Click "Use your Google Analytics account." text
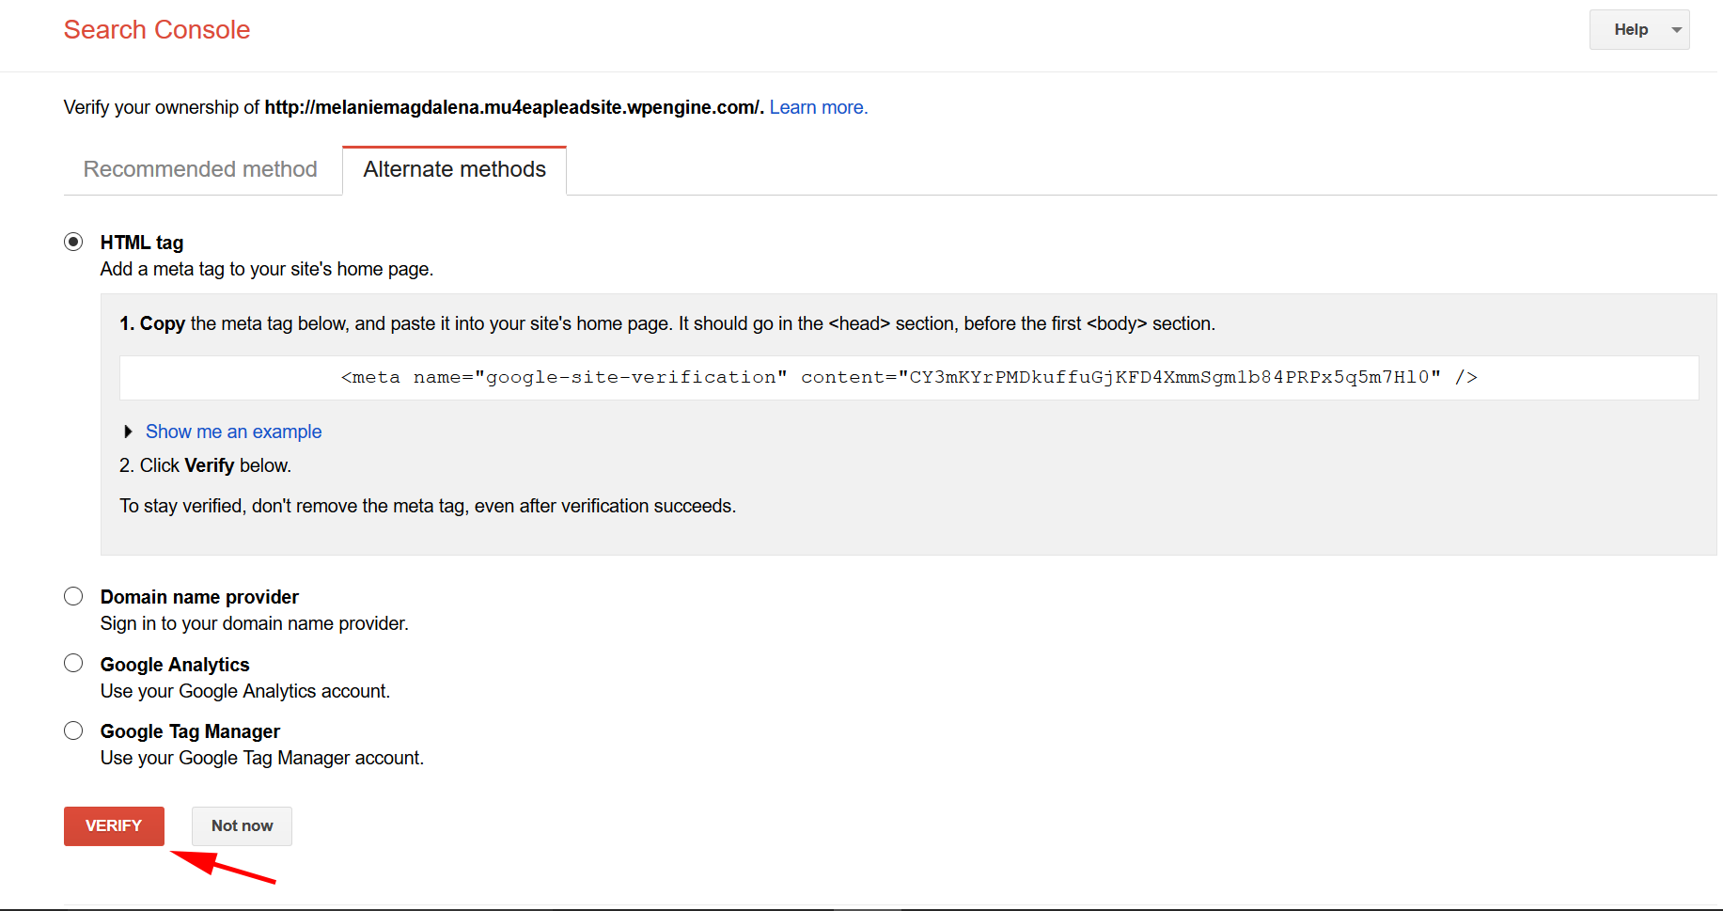1723x911 pixels. point(245,691)
